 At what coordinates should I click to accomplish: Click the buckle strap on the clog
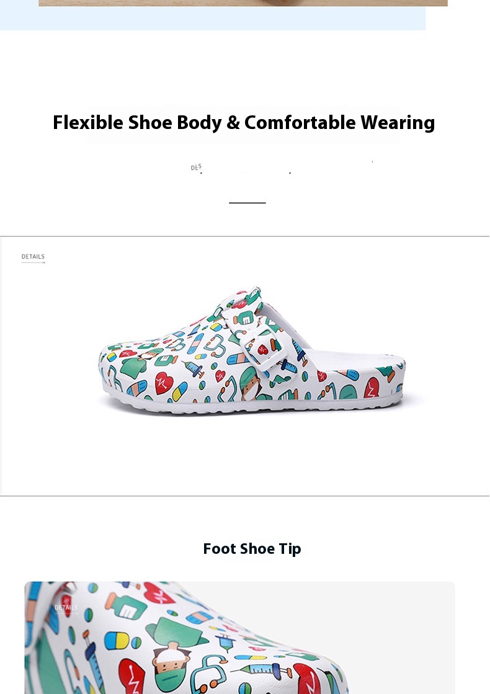tap(267, 349)
